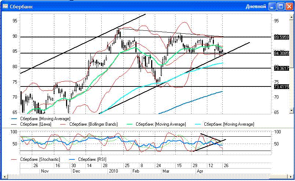The width and height of the screenshot is (295, 181).
Task: Click the Mar month label on time axis
Action: tap(166, 171)
